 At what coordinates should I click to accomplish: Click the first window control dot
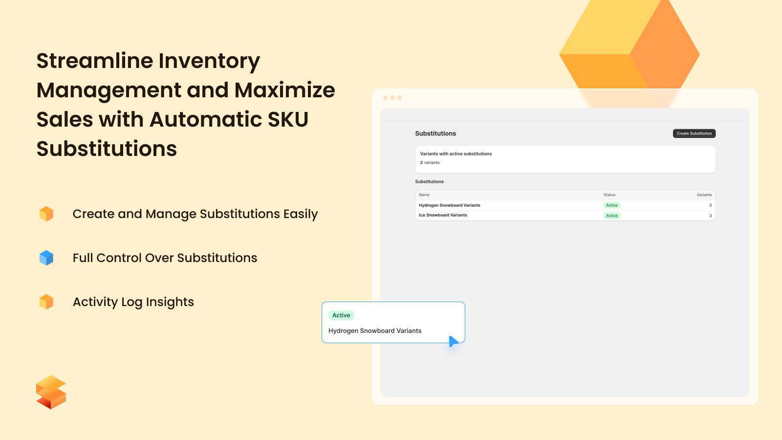(x=386, y=97)
